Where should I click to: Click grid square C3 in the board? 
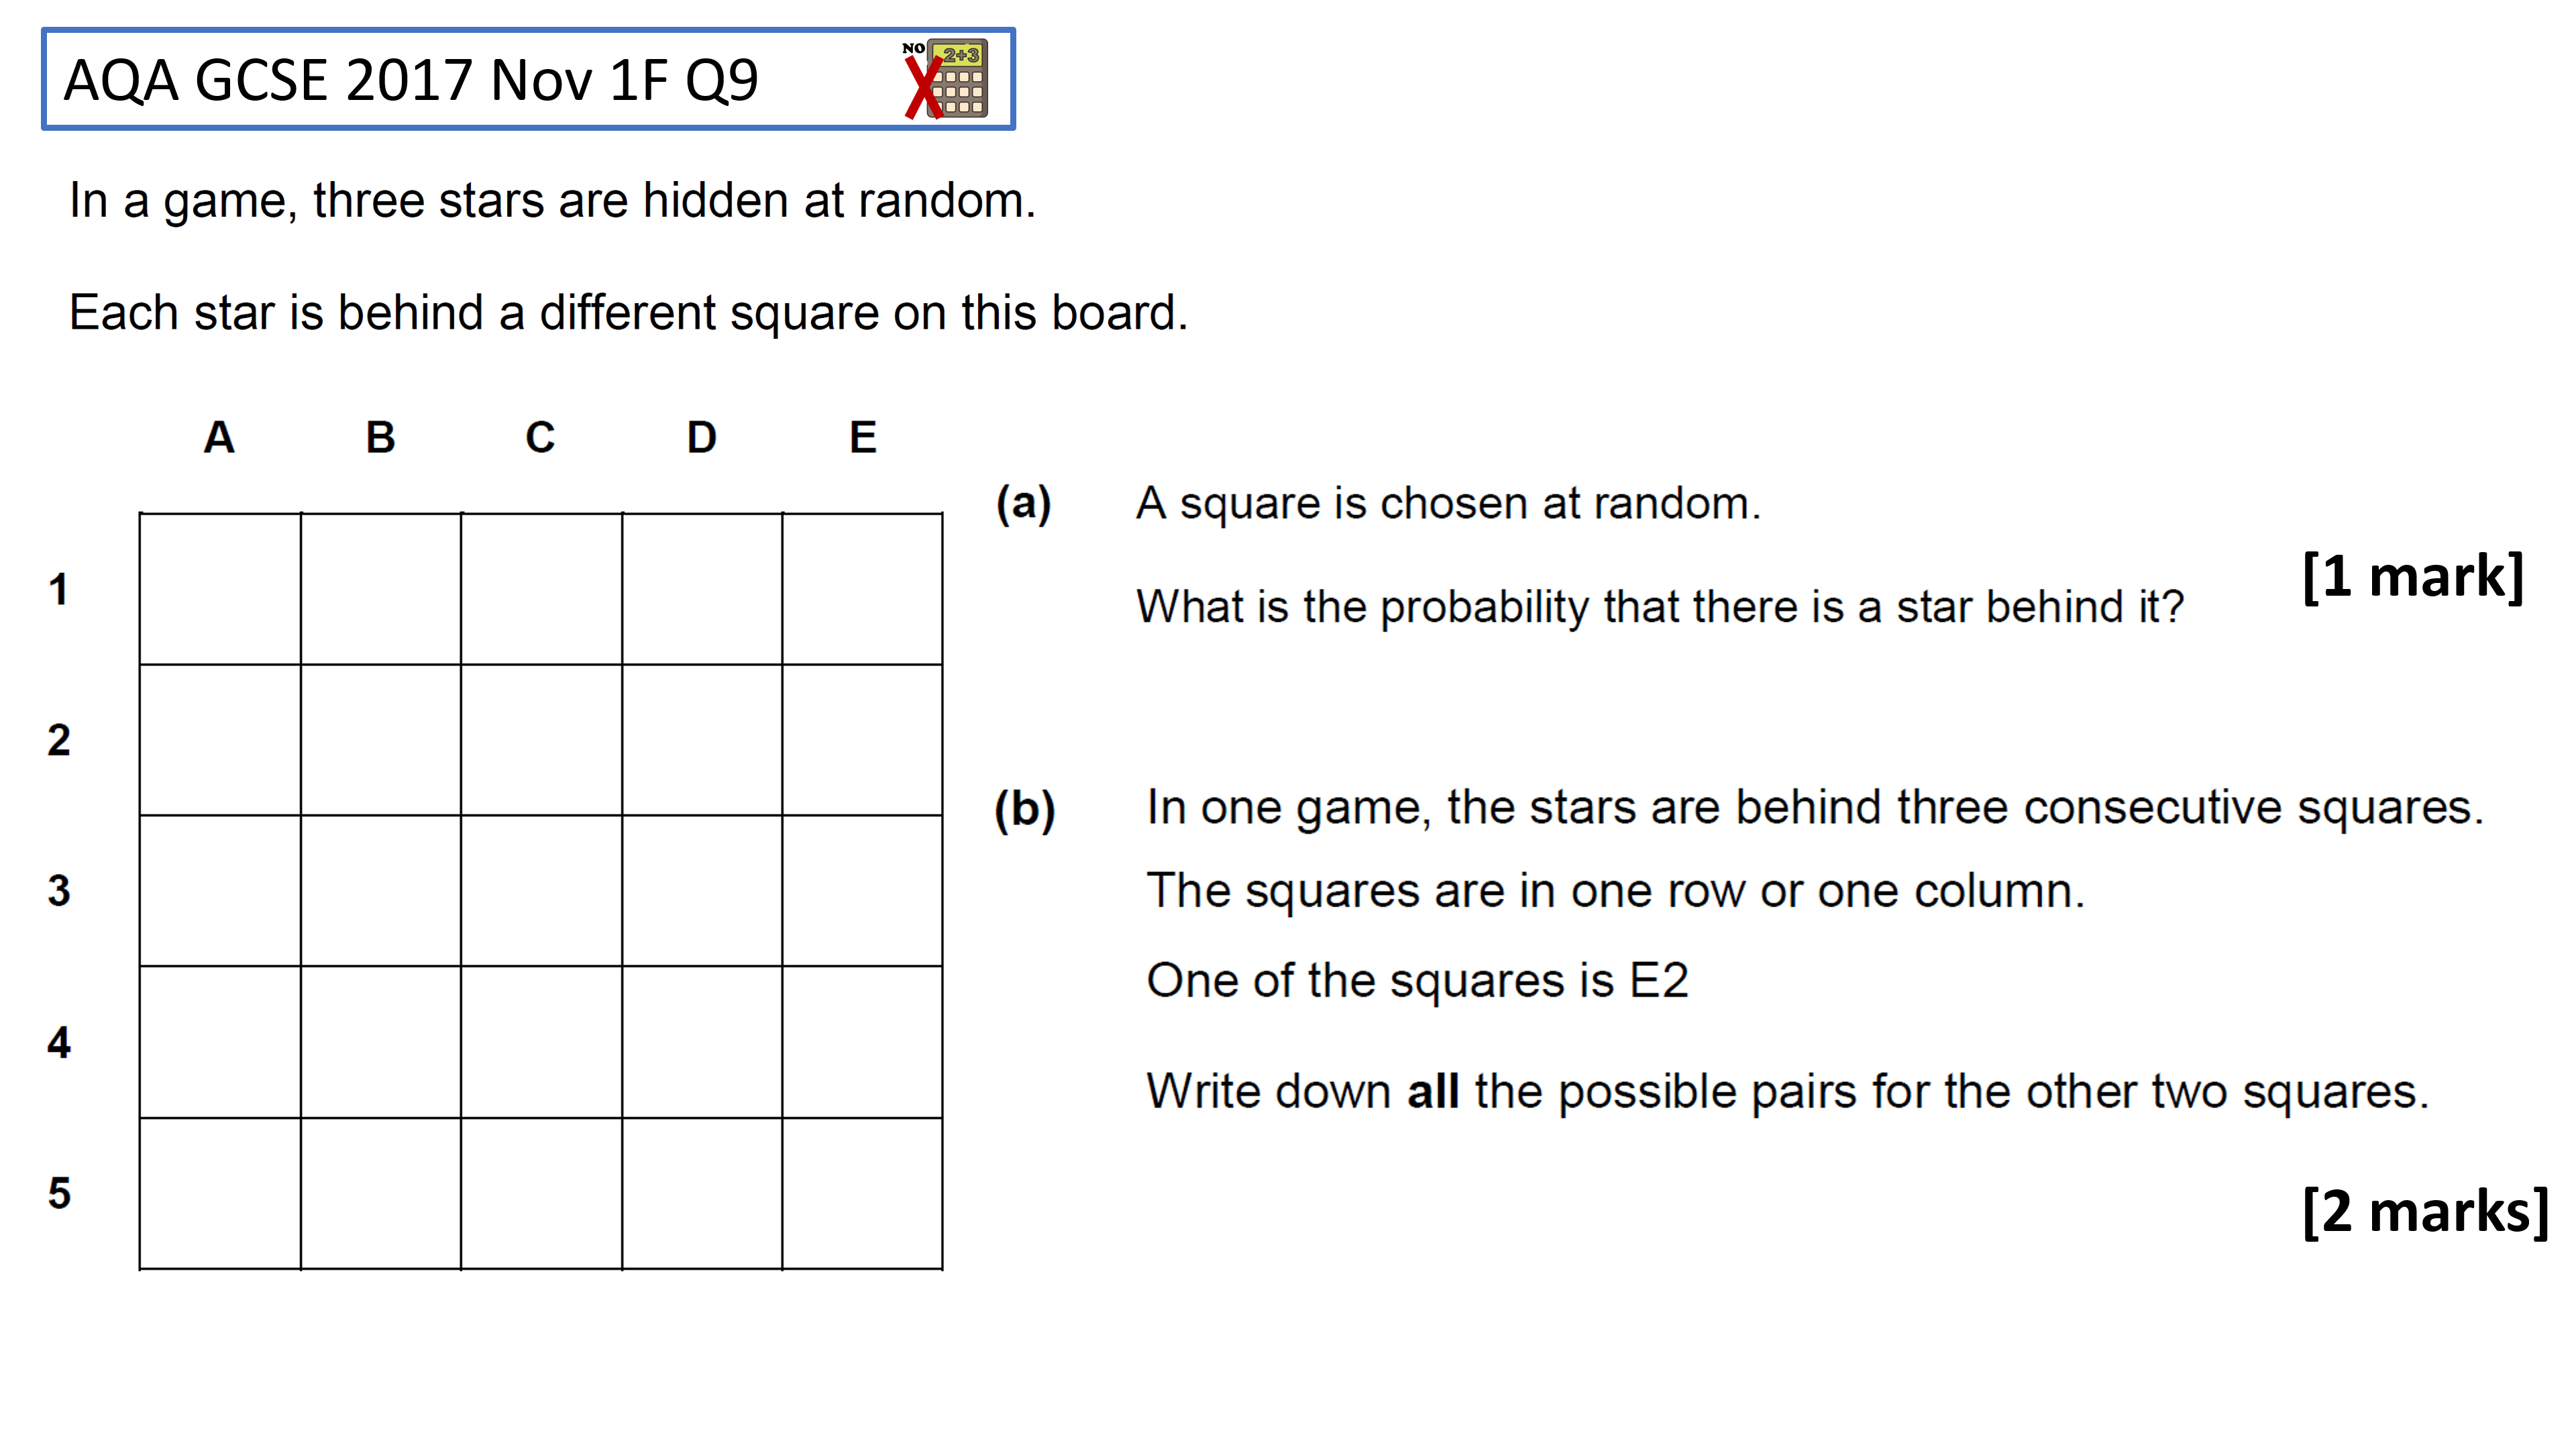pos(541,891)
